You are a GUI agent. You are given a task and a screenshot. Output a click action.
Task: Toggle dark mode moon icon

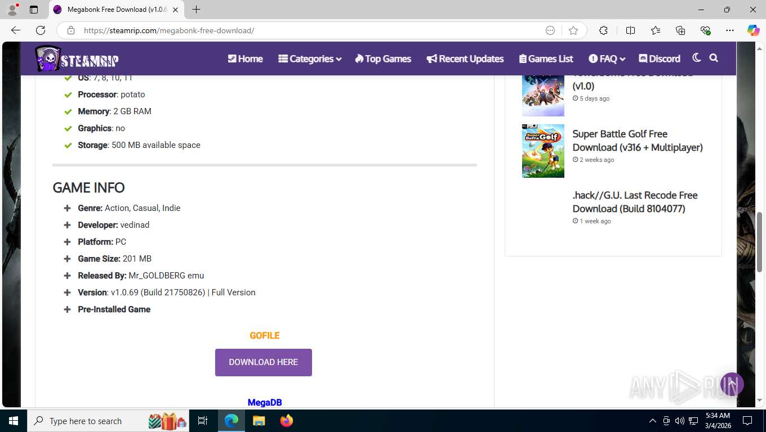pos(697,58)
